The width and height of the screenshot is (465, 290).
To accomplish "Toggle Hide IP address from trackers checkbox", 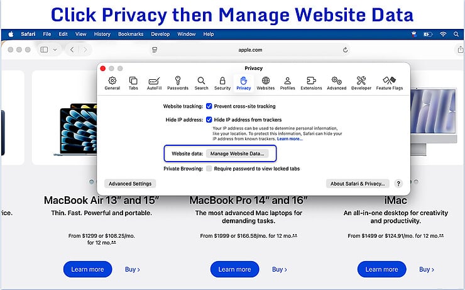I will [x=209, y=120].
